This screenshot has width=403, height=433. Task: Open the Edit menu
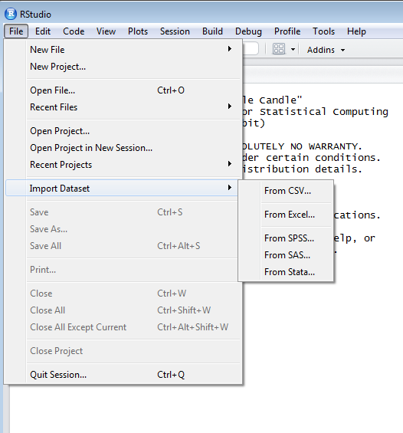click(x=43, y=31)
